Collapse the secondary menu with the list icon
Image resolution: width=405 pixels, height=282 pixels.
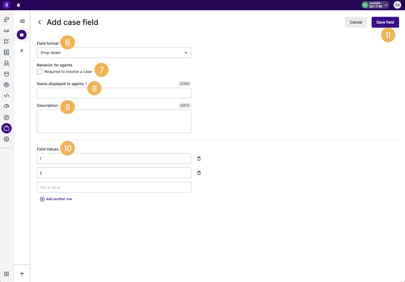pyautogui.click(x=22, y=21)
